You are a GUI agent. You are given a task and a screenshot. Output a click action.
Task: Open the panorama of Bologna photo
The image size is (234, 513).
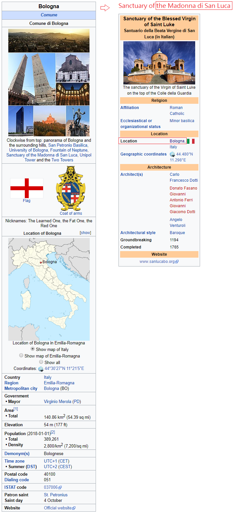click(x=49, y=41)
